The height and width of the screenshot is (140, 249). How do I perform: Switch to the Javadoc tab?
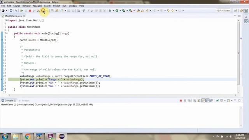[x=24, y=101]
